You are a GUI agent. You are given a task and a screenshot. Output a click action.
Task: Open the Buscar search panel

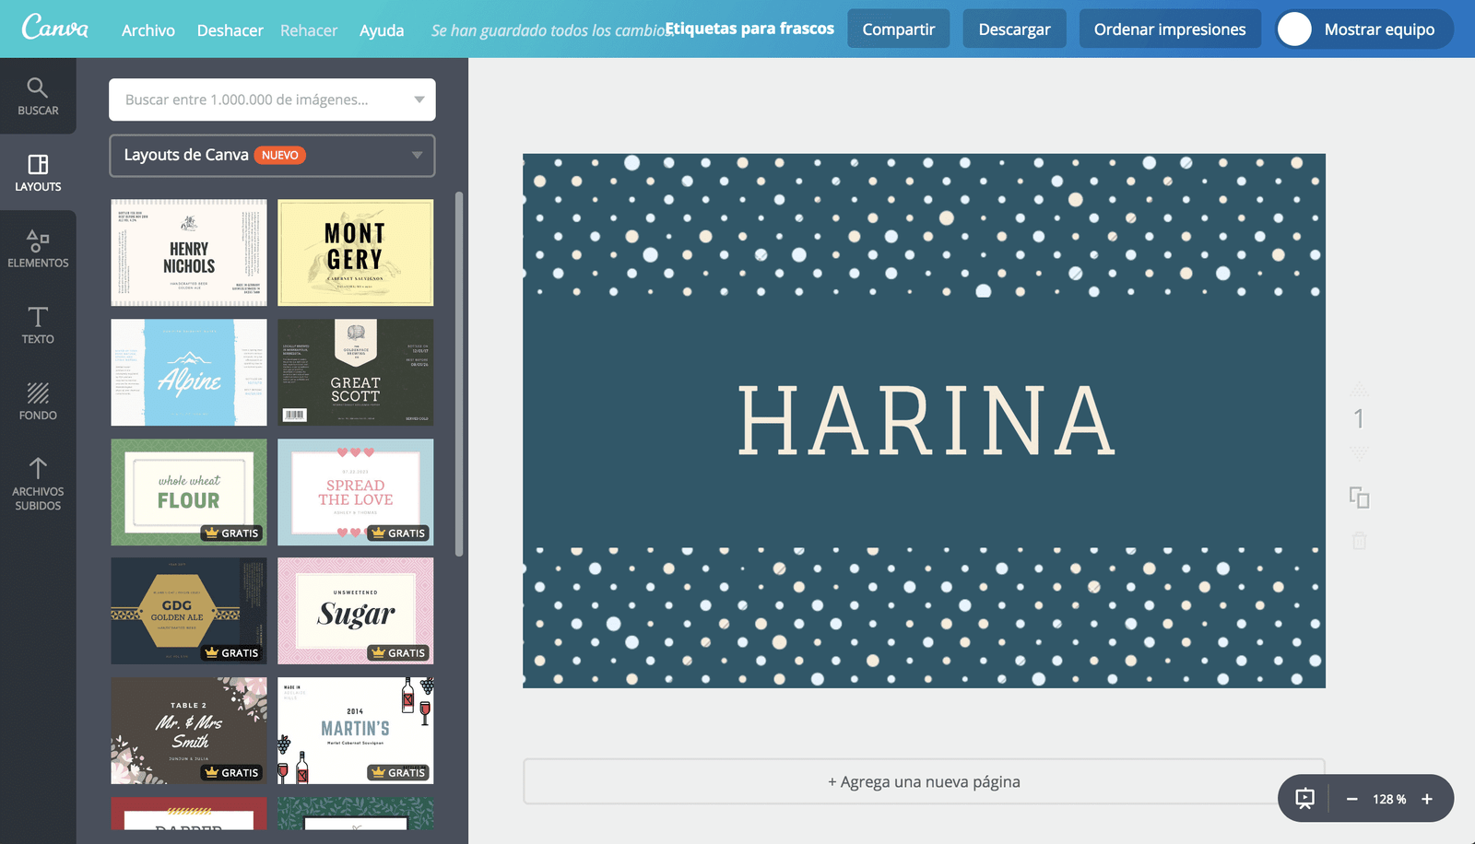pyautogui.click(x=38, y=97)
